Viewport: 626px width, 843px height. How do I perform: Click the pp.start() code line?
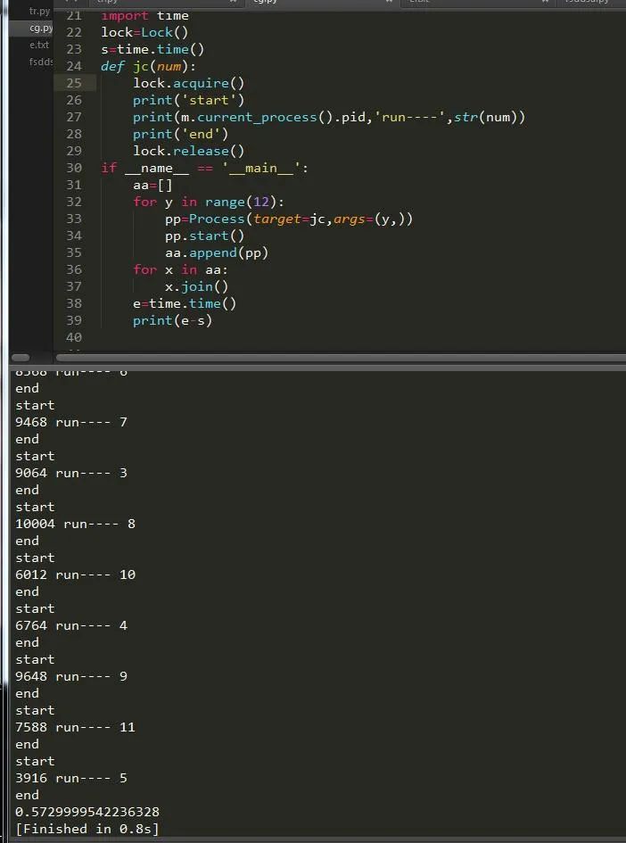(205, 236)
